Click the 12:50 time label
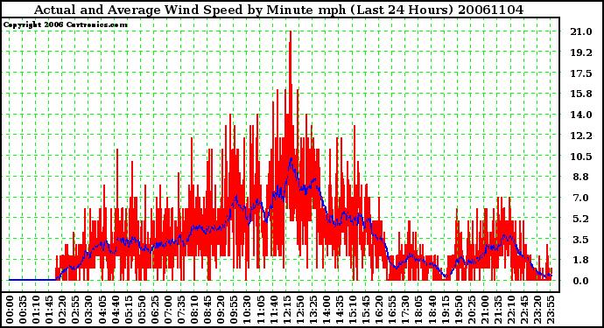Image resolution: width=604 pixels, height=328 pixels. [x=299, y=310]
